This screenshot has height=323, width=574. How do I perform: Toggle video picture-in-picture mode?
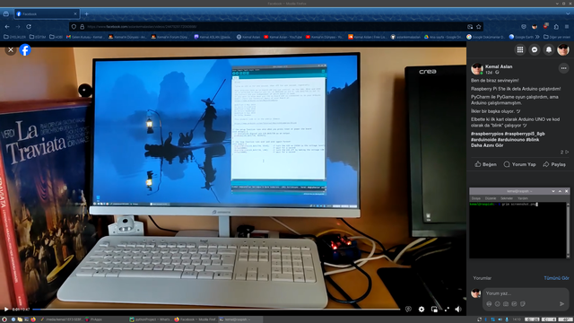pos(434,310)
